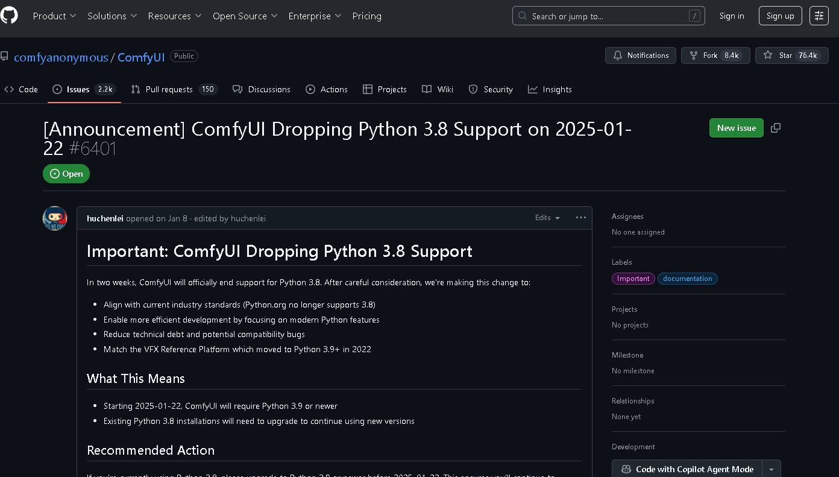Expand the Open Source menu

[x=245, y=16]
